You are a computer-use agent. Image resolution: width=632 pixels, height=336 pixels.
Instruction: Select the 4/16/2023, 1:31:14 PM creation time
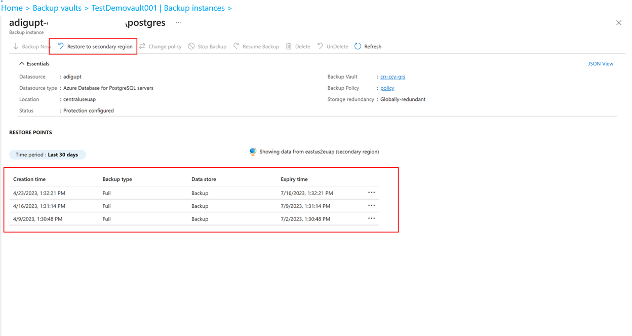click(x=39, y=206)
